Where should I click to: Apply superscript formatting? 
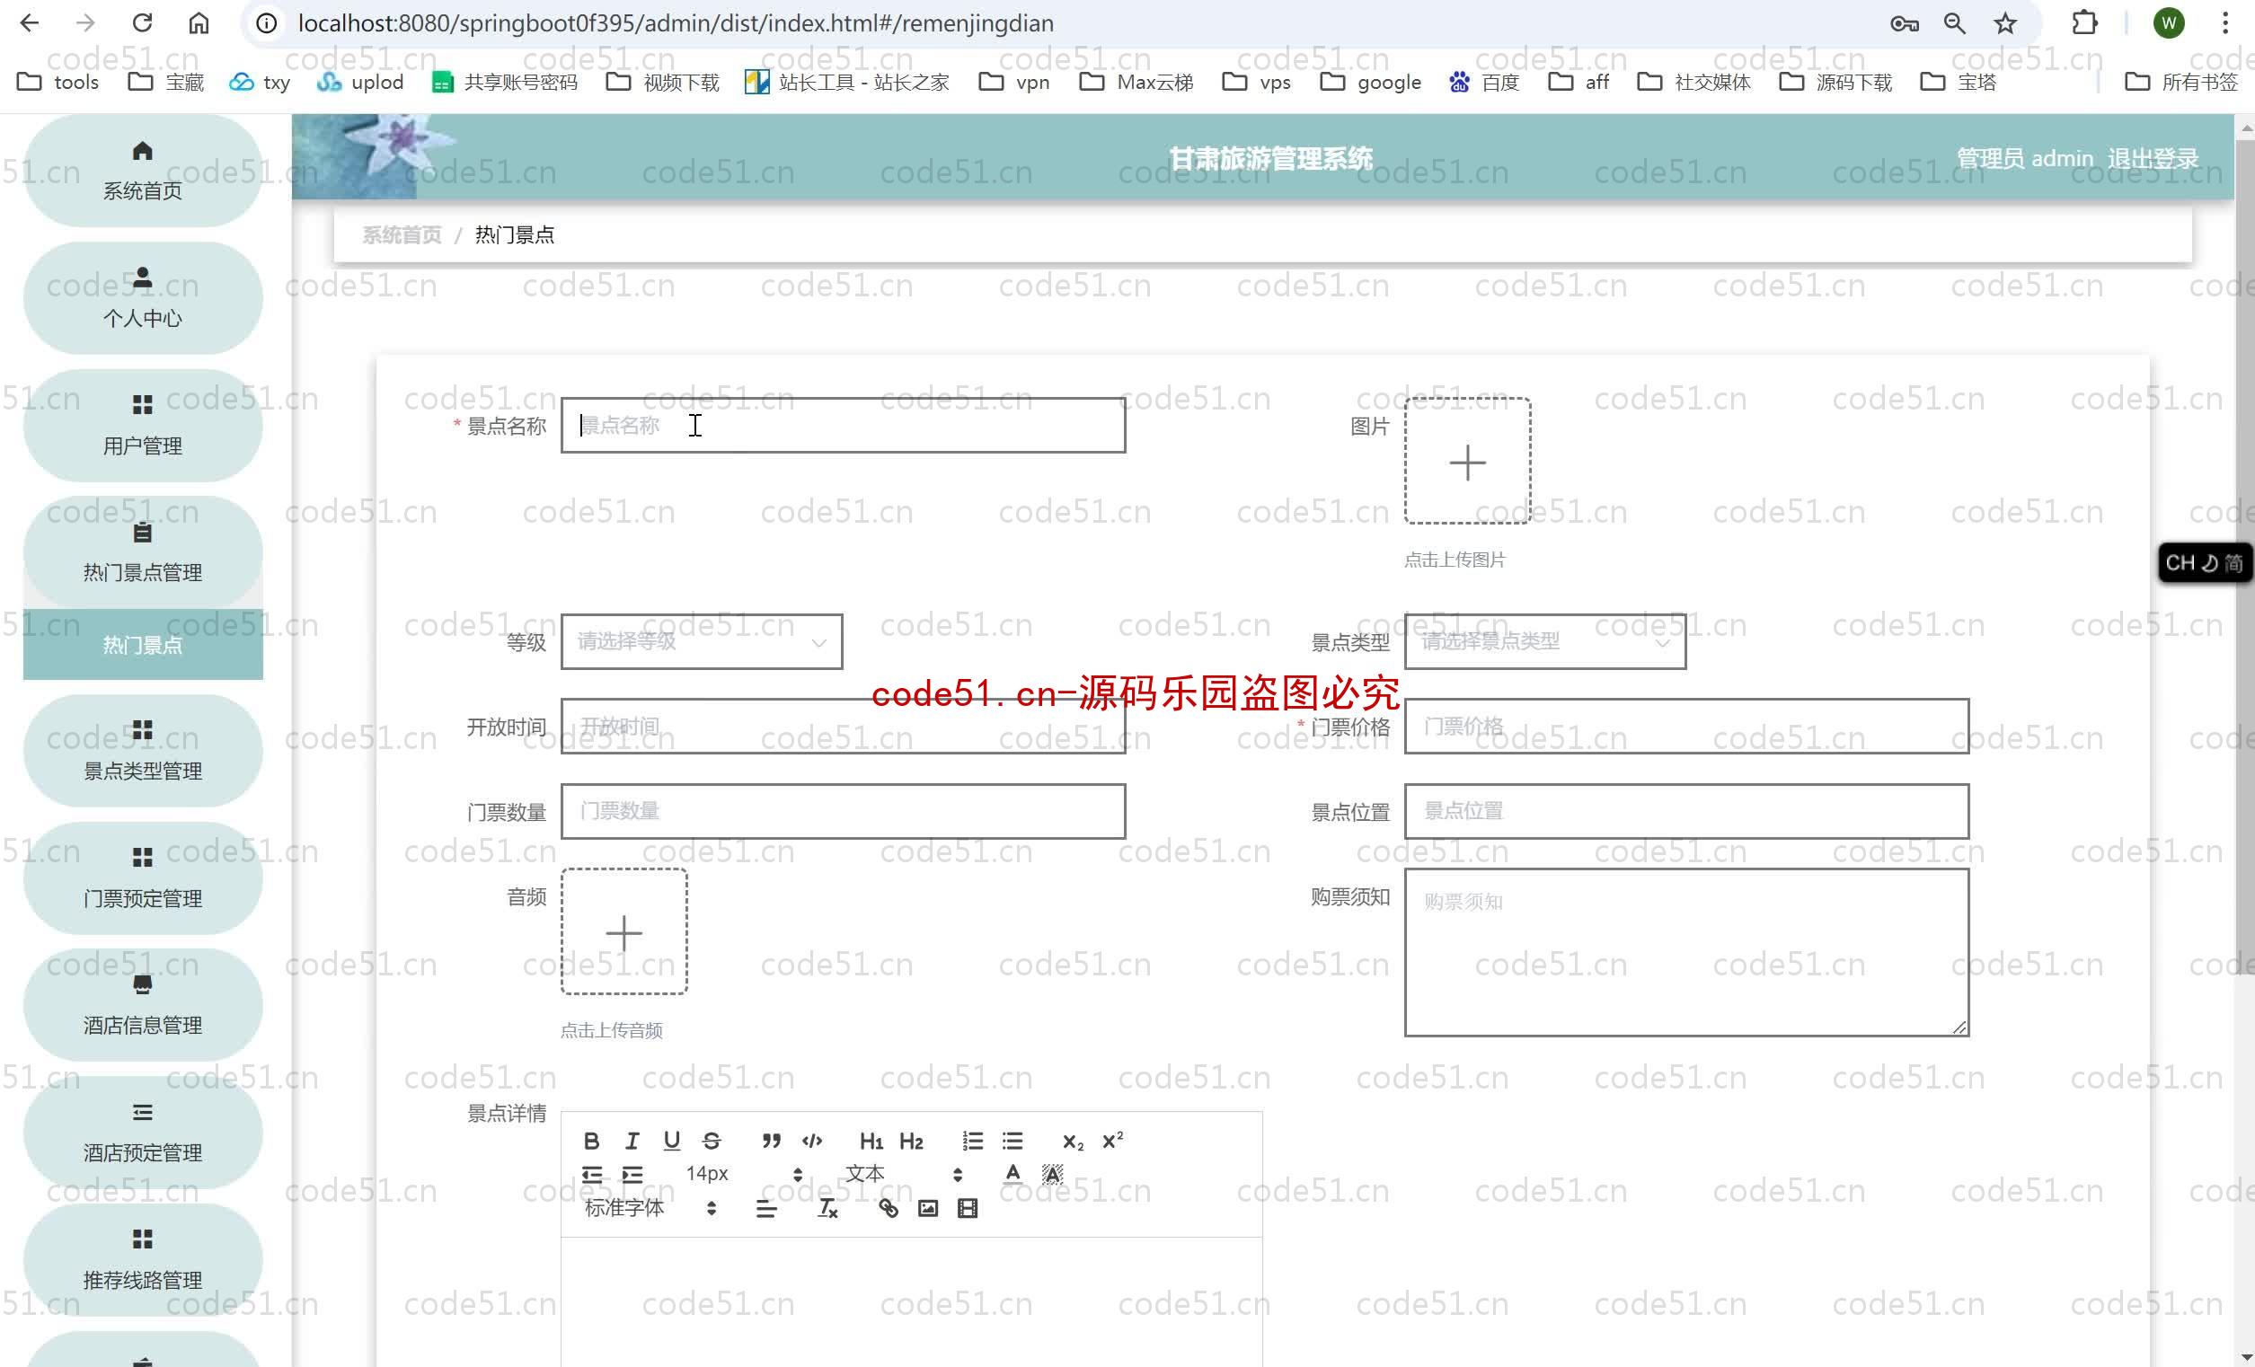(1113, 1141)
